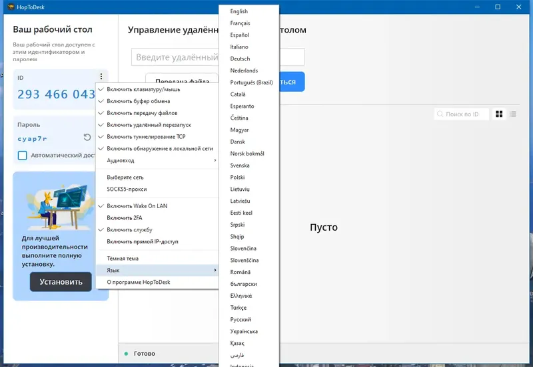Select Включить 2FA menu item
Image resolution: width=533 pixels, height=367 pixels.
coord(157,218)
